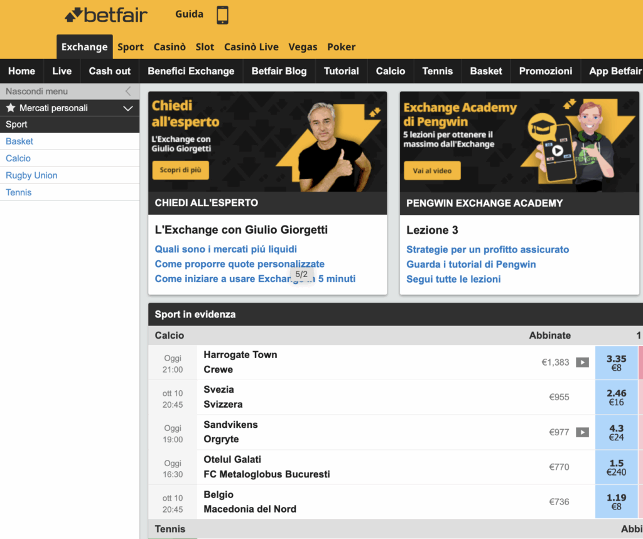Open the Svezia vs Svizzera match

coord(223,397)
